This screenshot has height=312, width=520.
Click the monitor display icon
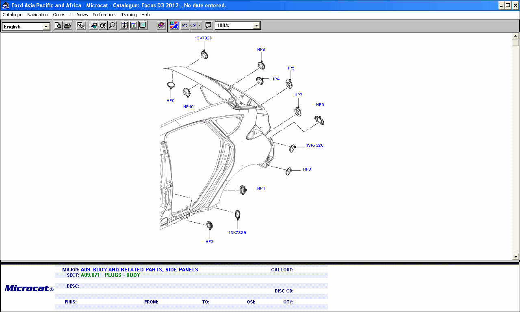(x=142, y=25)
